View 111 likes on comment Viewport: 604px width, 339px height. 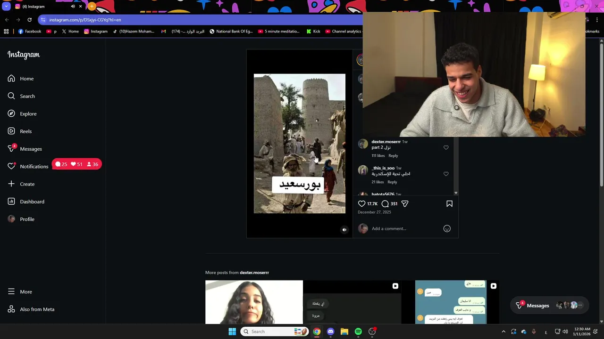click(378, 156)
